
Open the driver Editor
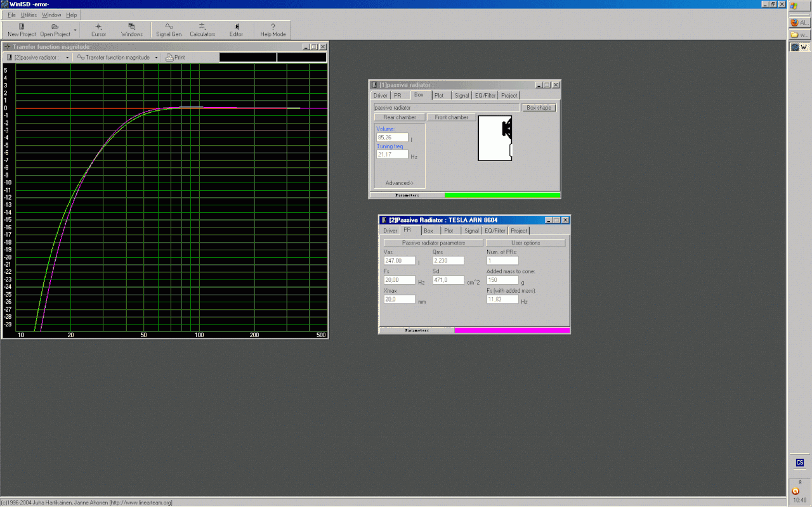236,27
